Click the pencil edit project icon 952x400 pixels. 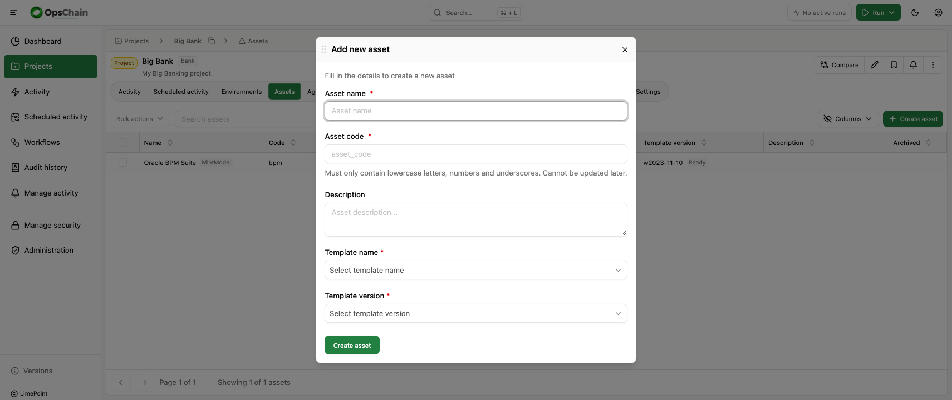click(875, 65)
